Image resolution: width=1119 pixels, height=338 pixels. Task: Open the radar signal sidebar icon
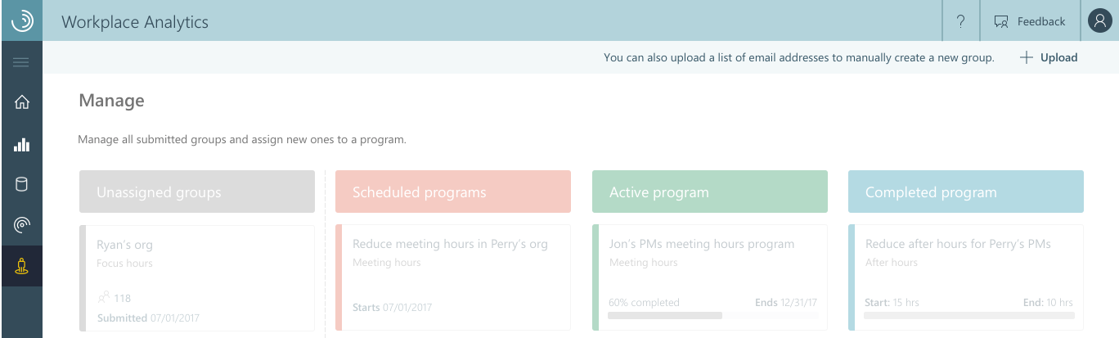coord(21,225)
